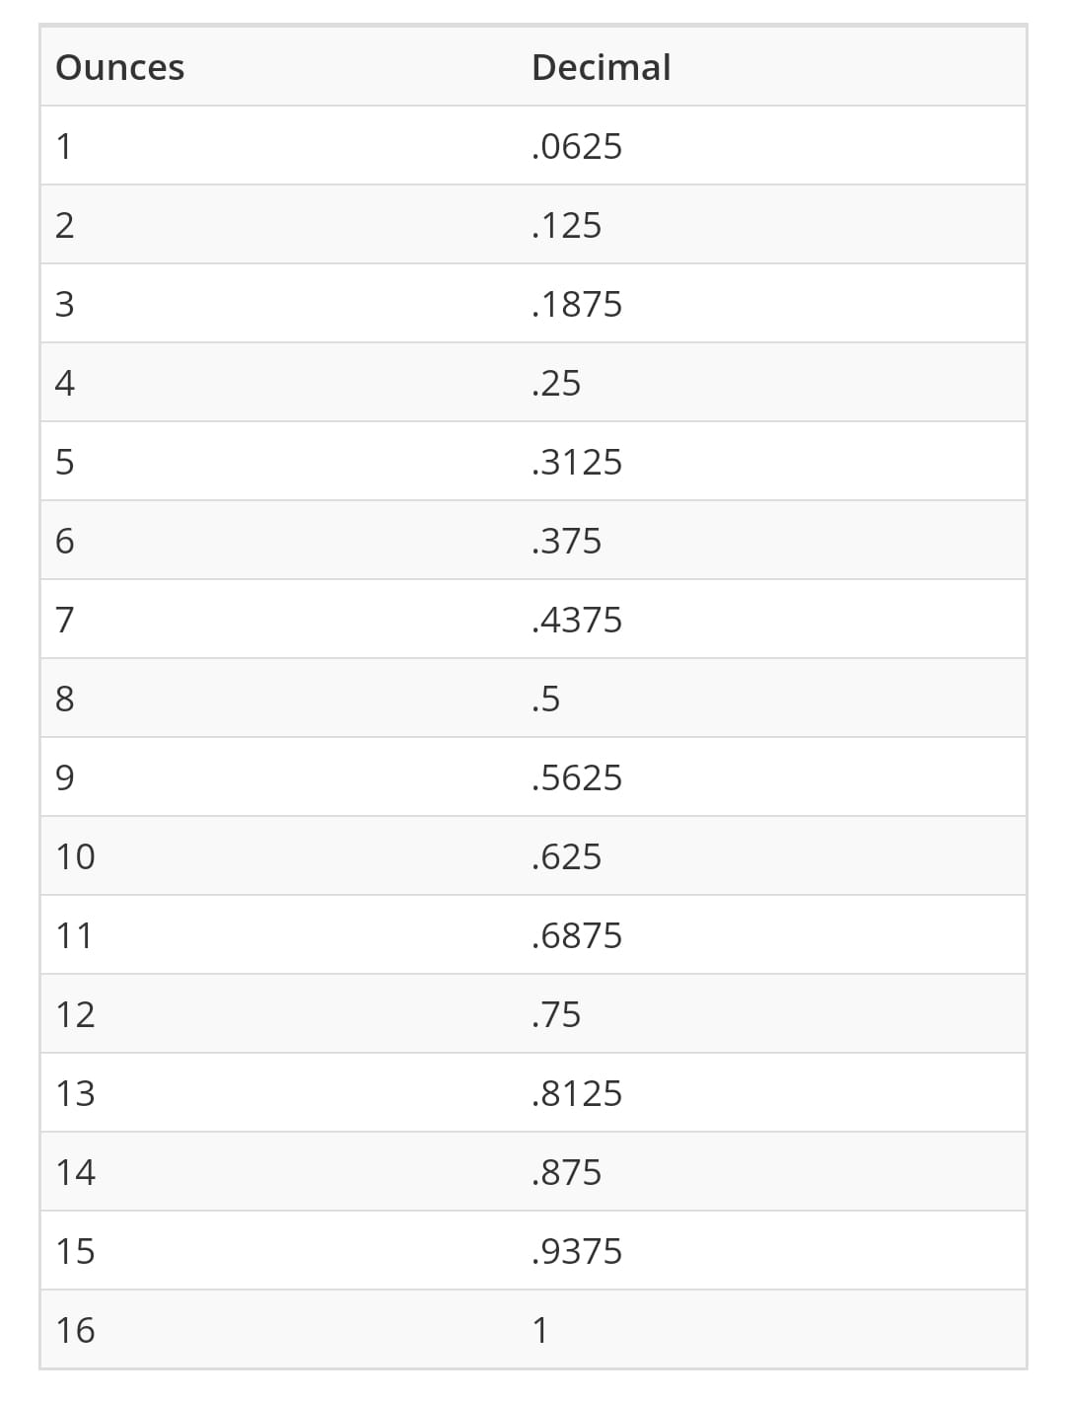This screenshot has width=1065, height=1401.
Task: Select the .5625 decimal cell
Action: click(577, 777)
